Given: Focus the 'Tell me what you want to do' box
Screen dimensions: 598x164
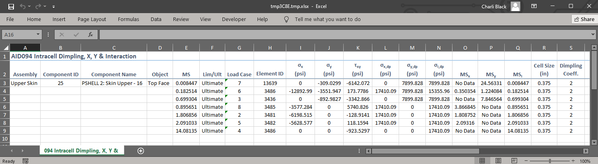Looking at the screenshot, I should 328,19.
